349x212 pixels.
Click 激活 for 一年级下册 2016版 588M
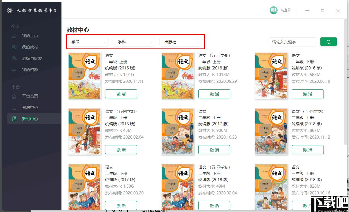[x=308, y=94]
